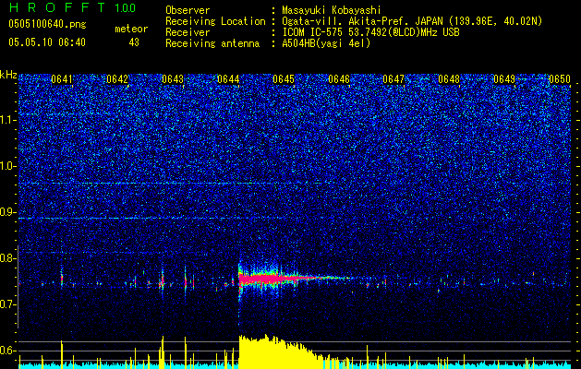The image size is (581, 369).
Task: Click the 0644 time marker
Action: (x=228, y=79)
